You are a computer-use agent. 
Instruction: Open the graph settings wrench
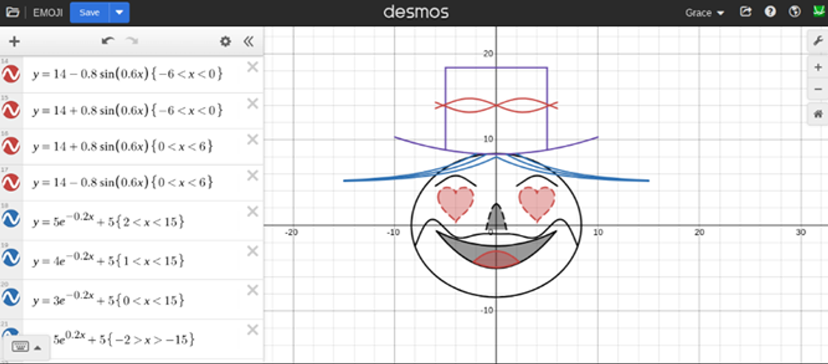pyautogui.click(x=817, y=41)
